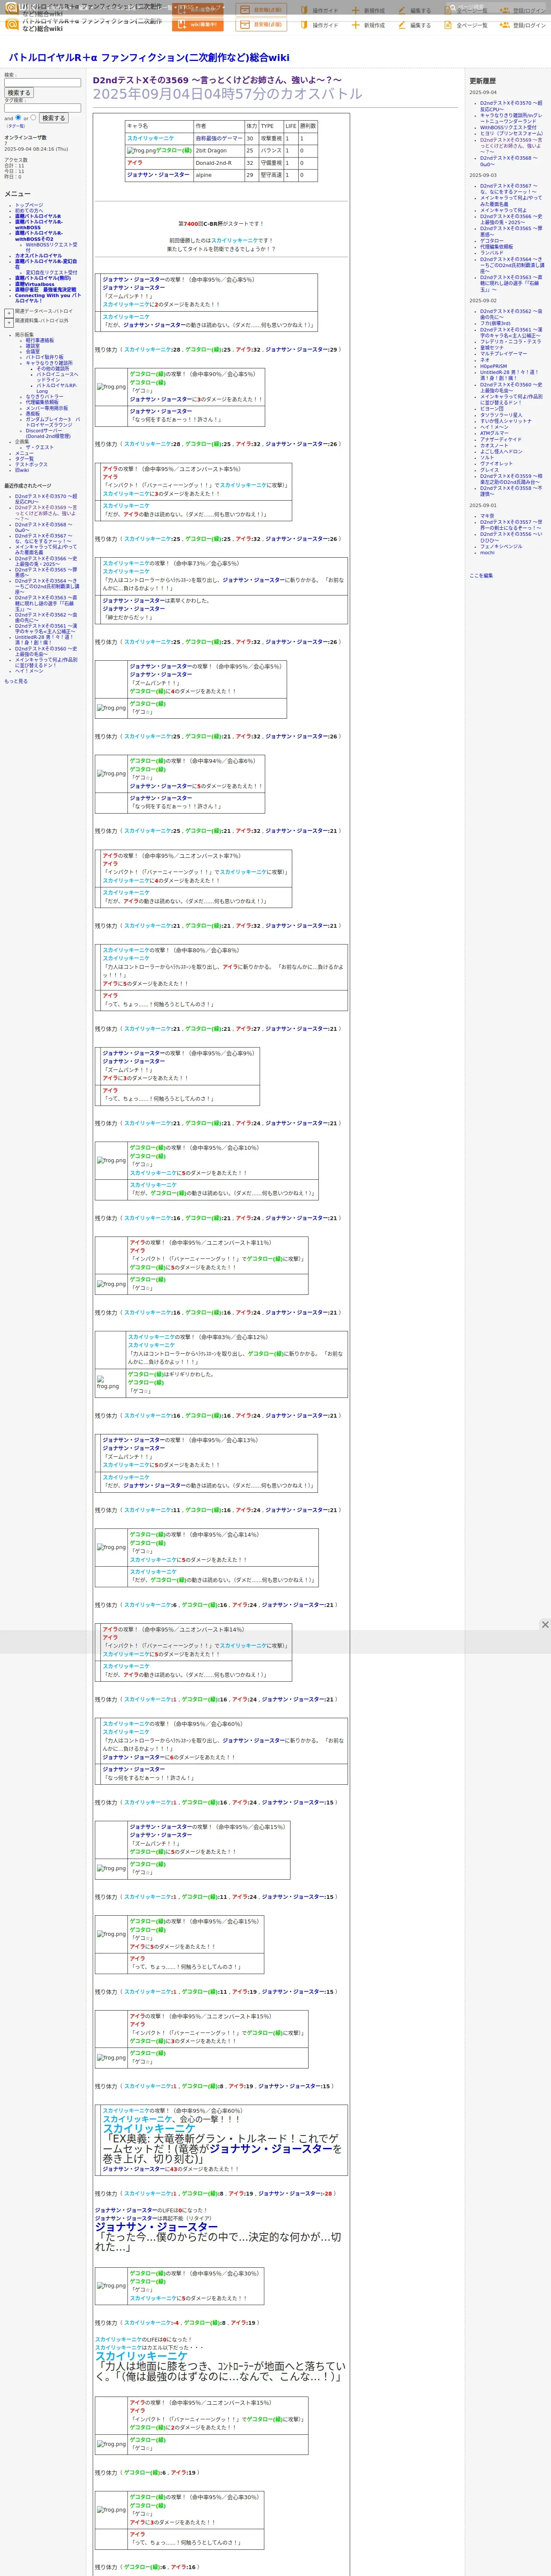The image size is (551, 2576).
Task: Open 軽行事連絡板 board link
Action: tap(40, 340)
